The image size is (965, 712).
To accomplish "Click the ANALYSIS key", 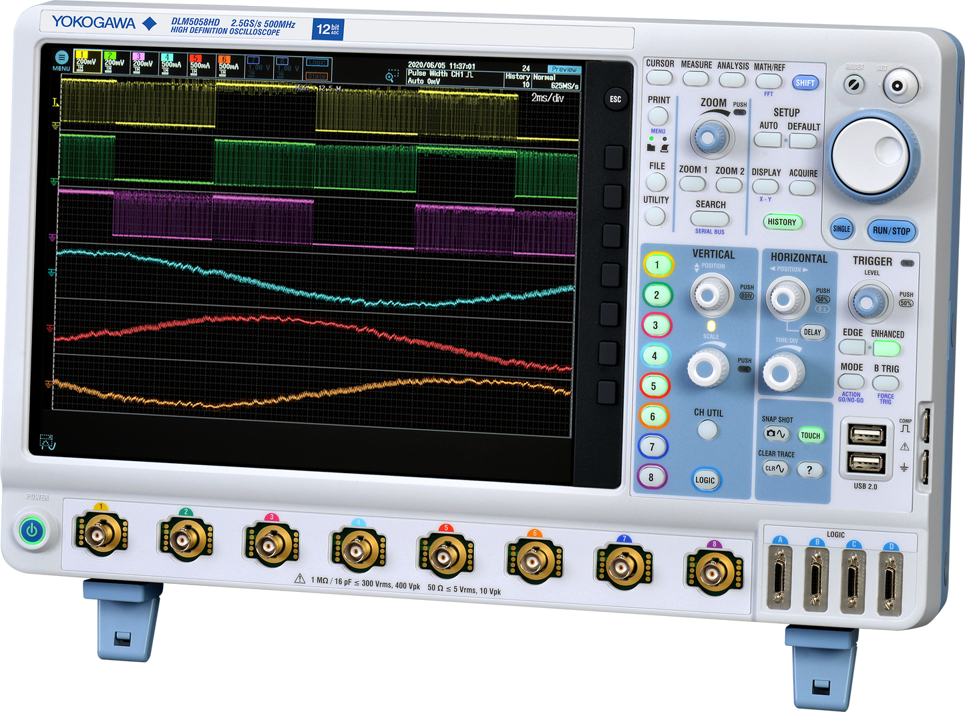I will [732, 79].
